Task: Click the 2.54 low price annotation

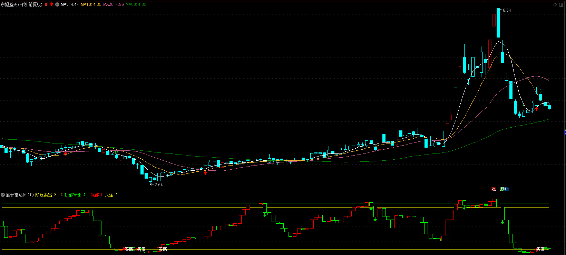Action: click(158, 185)
